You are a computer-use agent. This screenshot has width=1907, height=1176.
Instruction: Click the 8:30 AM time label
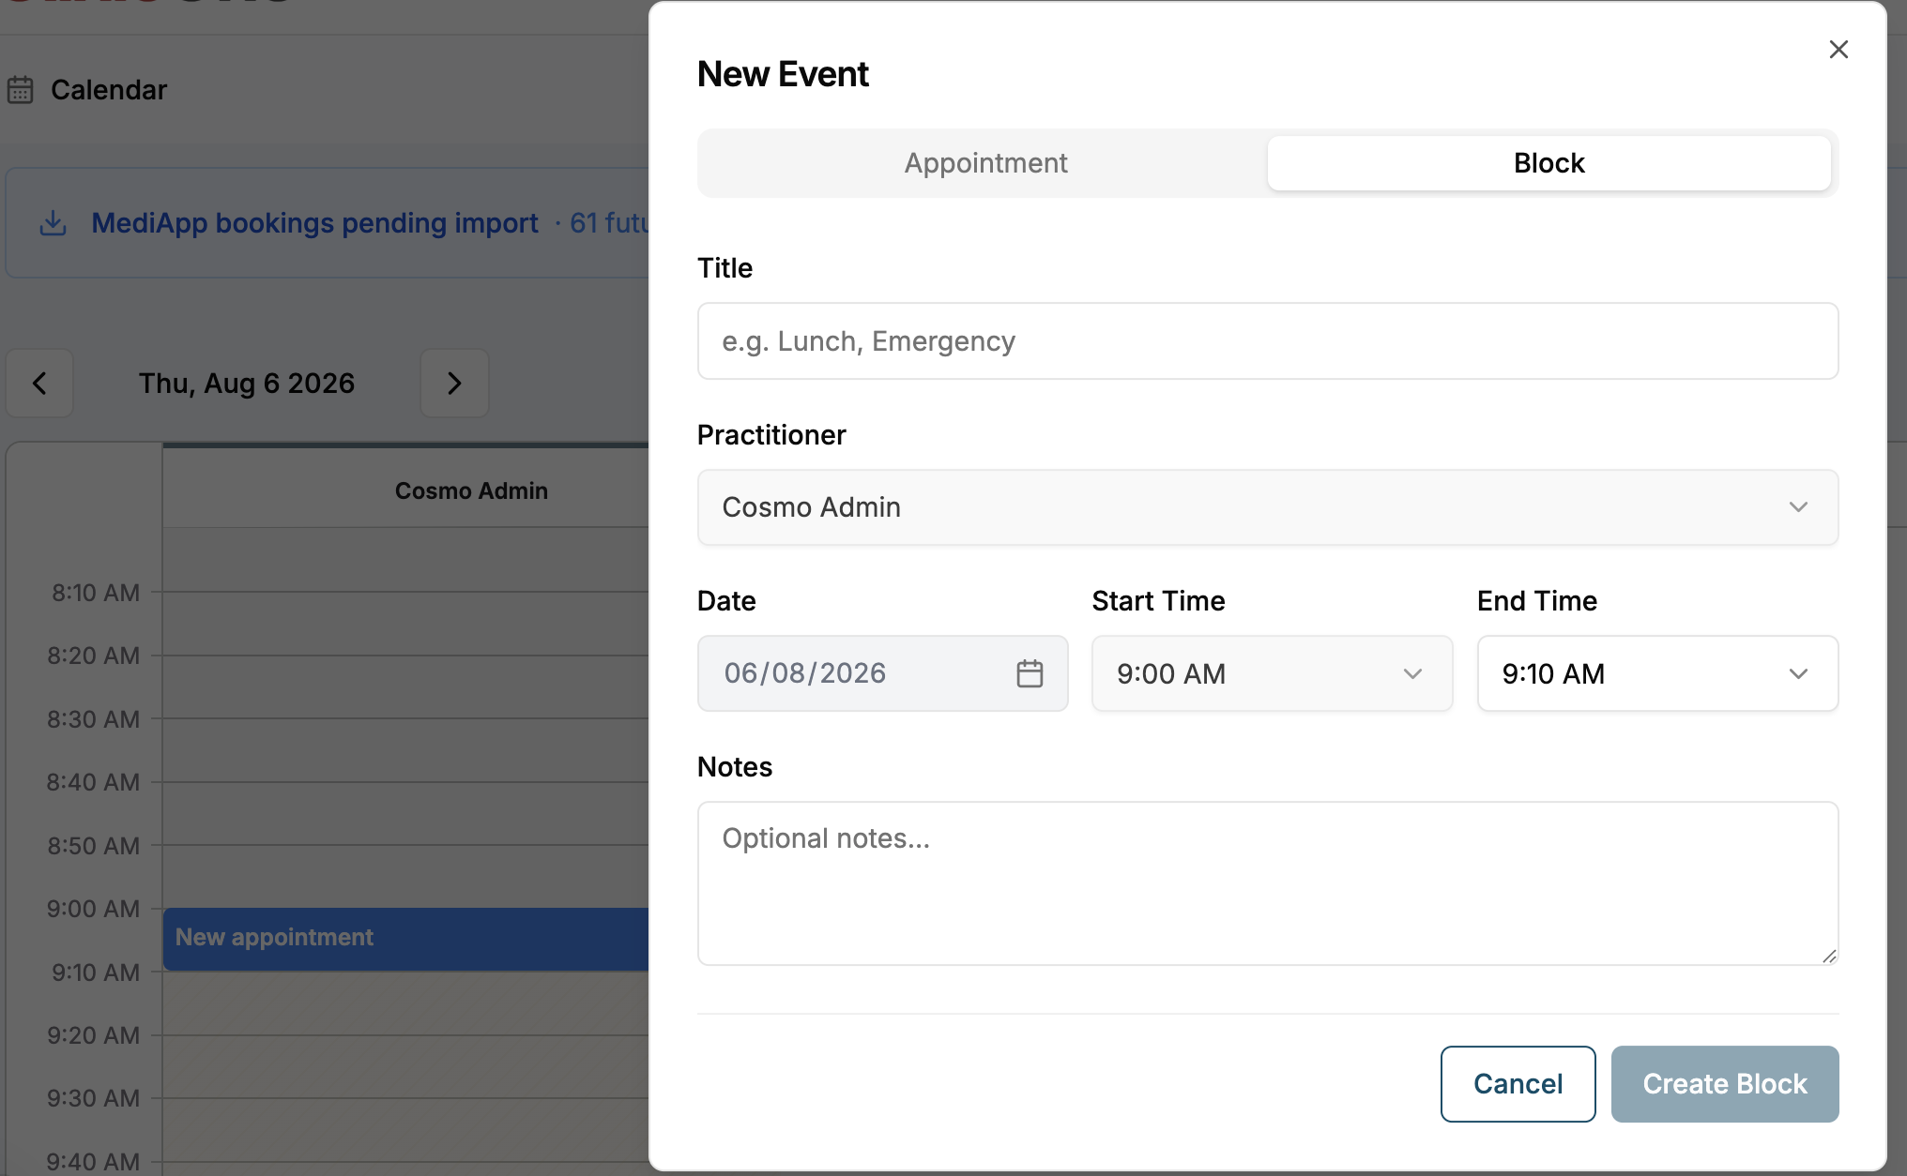tap(93, 719)
